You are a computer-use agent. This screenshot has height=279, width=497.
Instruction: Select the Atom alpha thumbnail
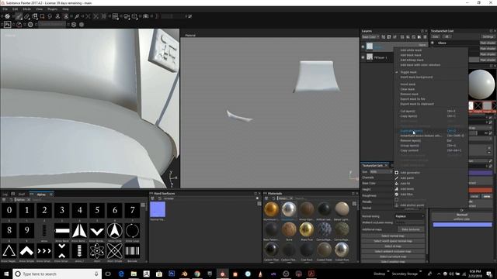click(x=97, y=251)
